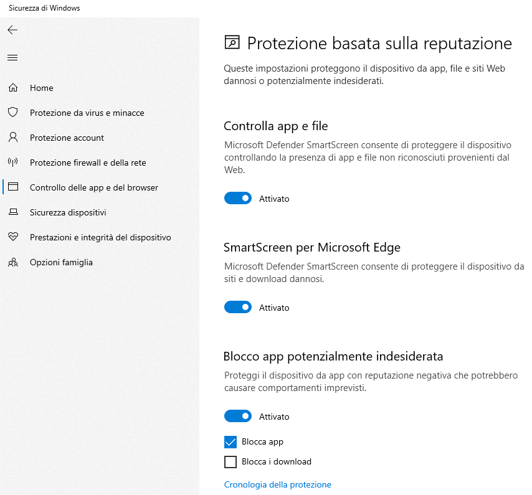Select Prestazioni e integrità del dispositivo

pyautogui.click(x=100, y=237)
